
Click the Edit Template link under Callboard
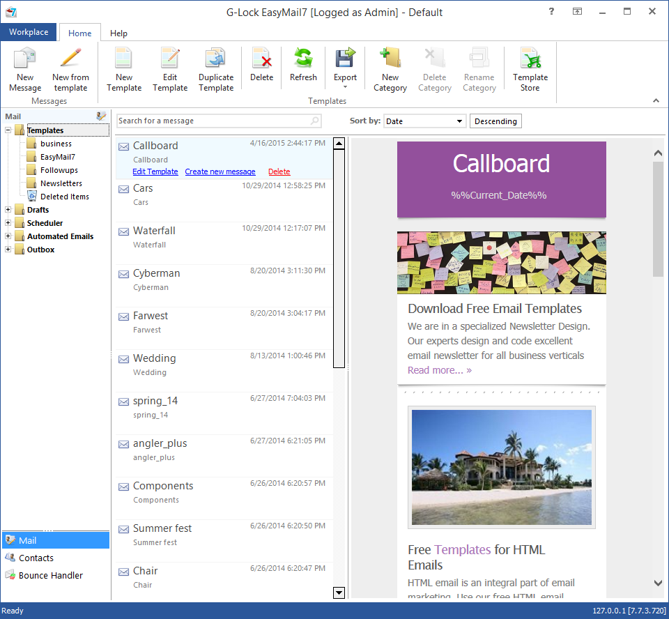pos(155,171)
